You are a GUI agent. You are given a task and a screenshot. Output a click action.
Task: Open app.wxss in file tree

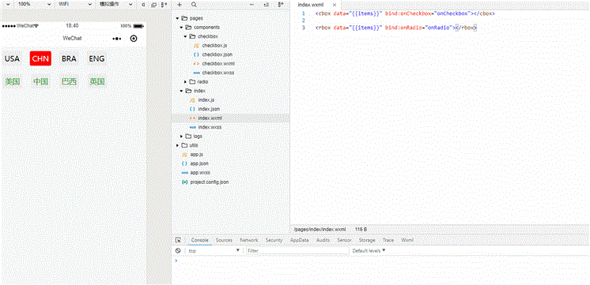(200, 173)
